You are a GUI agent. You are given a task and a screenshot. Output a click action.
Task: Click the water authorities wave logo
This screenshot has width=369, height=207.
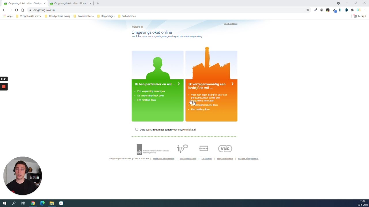click(x=204, y=148)
